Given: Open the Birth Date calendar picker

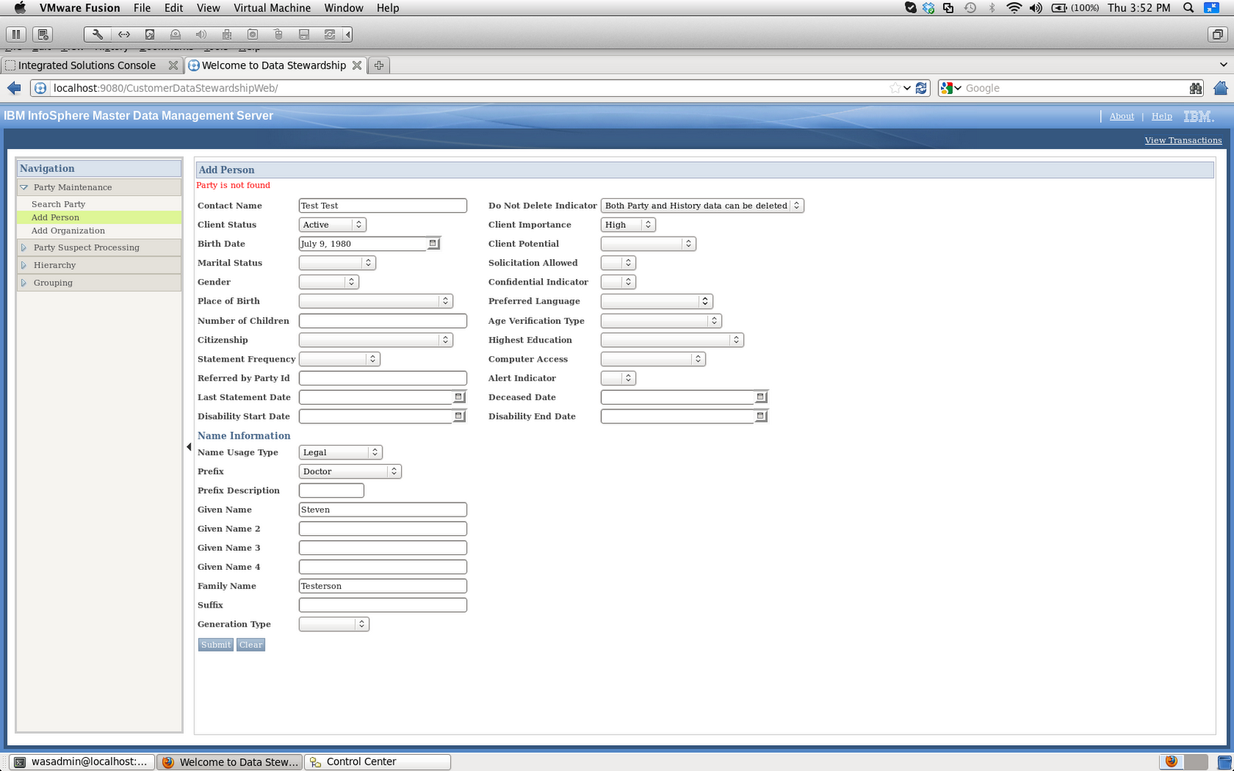Looking at the screenshot, I should 433,243.
